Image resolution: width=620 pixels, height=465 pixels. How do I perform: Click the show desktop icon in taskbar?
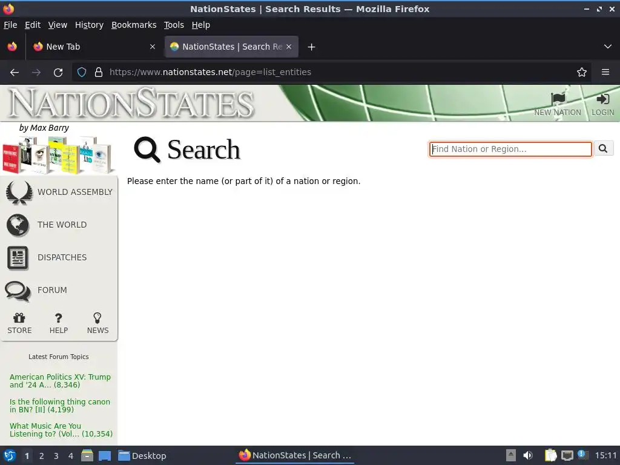[x=105, y=456]
